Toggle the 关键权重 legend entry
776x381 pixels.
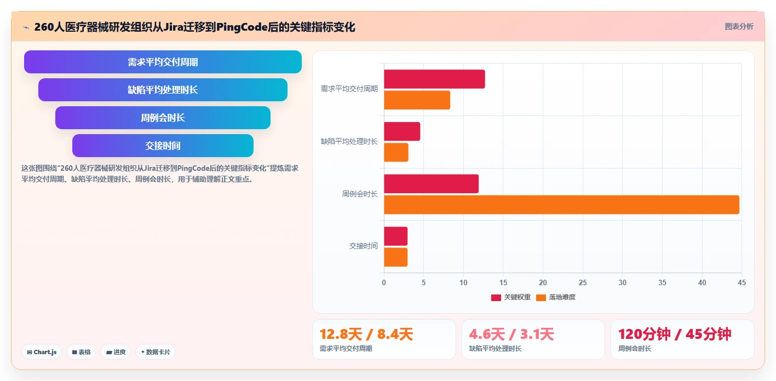511,297
